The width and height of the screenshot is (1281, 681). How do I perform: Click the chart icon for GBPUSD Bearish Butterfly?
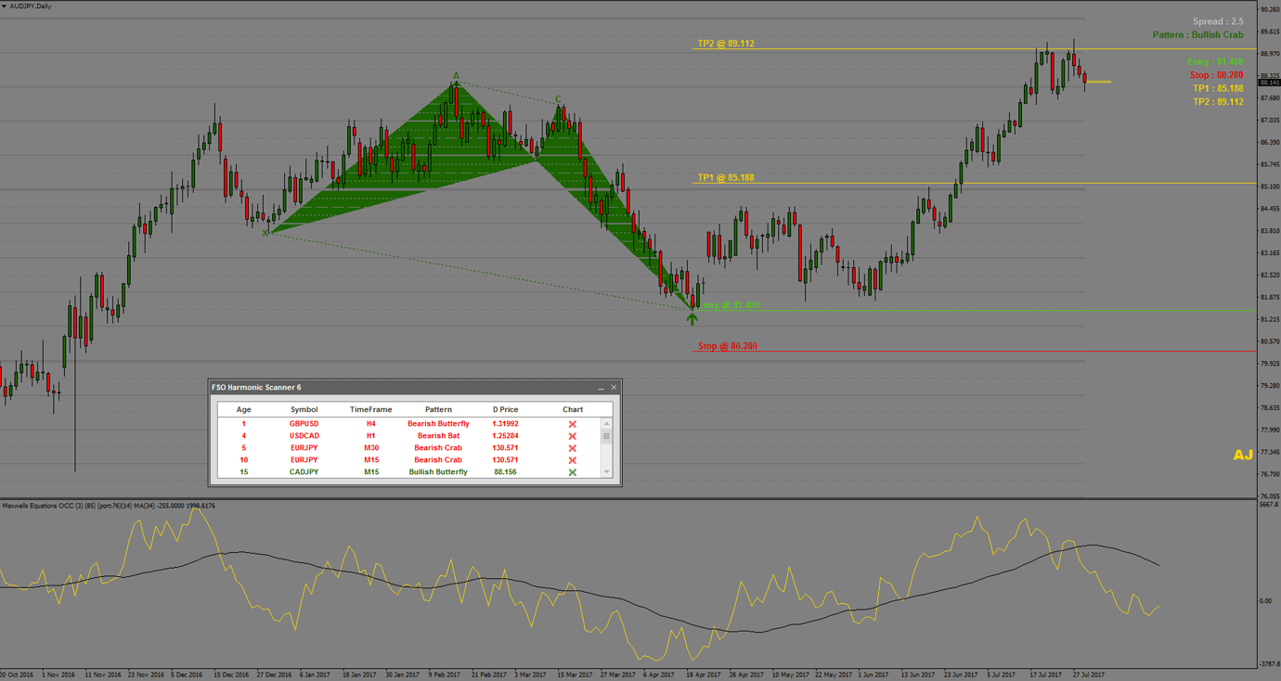(573, 423)
